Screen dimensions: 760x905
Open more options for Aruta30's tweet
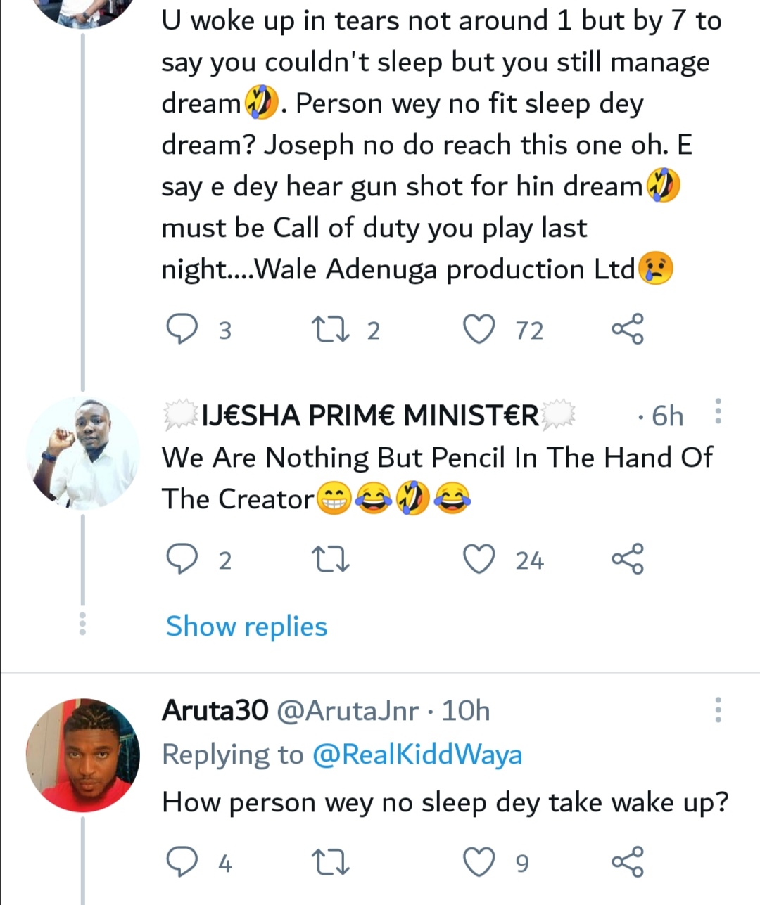pyautogui.click(x=718, y=710)
